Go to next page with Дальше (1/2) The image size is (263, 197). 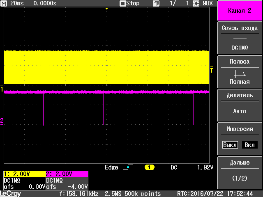point(240,172)
